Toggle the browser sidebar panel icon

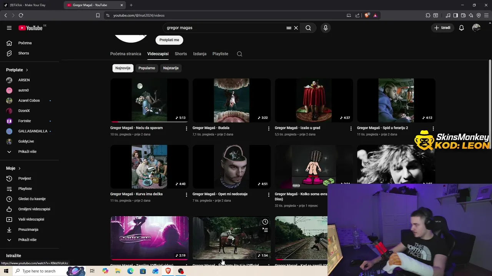[x=455, y=15]
